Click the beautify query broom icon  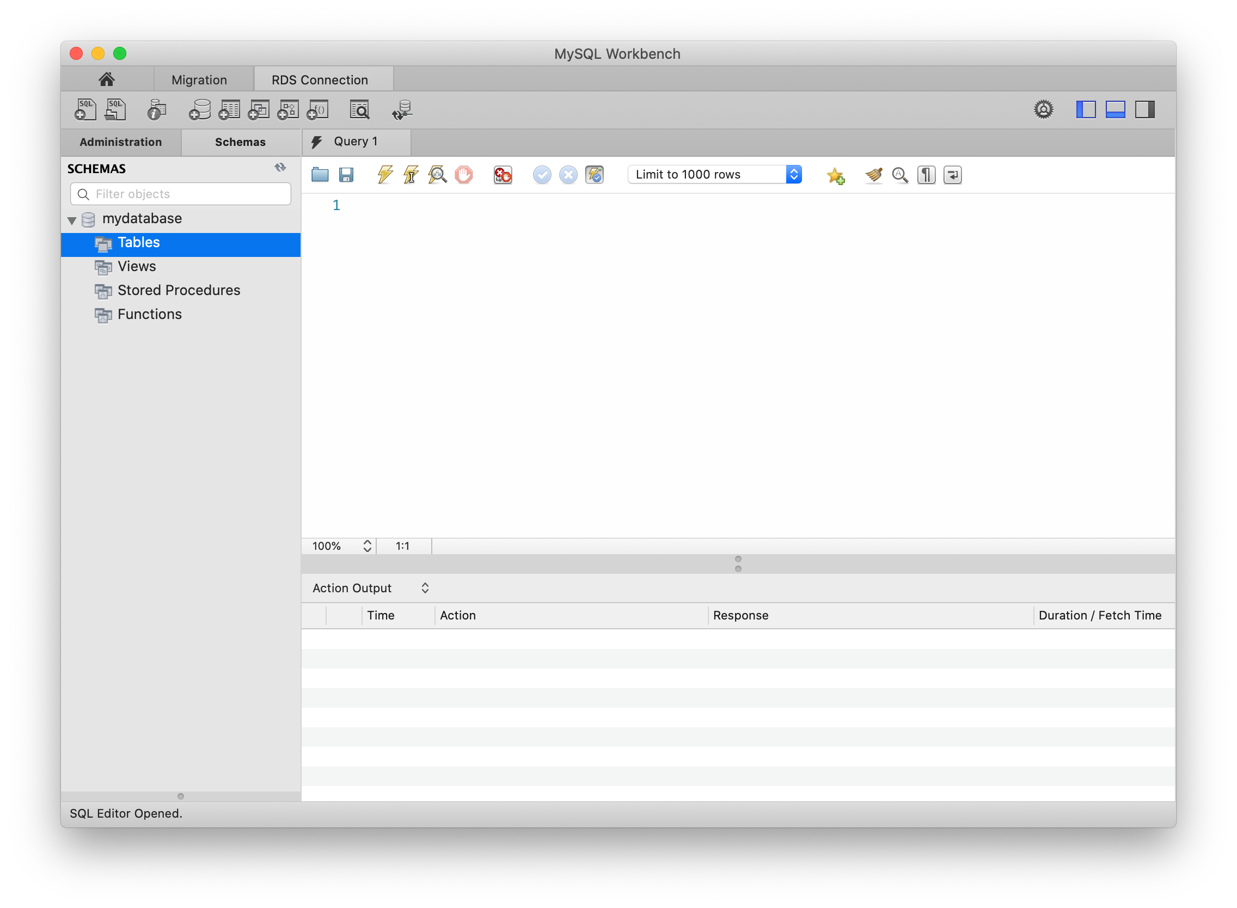(x=873, y=175)
